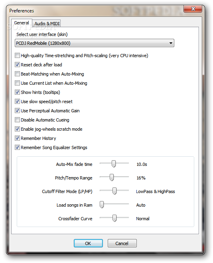
Task: Switch to the Audio & MIDI tab
Action: pos(47,24)
